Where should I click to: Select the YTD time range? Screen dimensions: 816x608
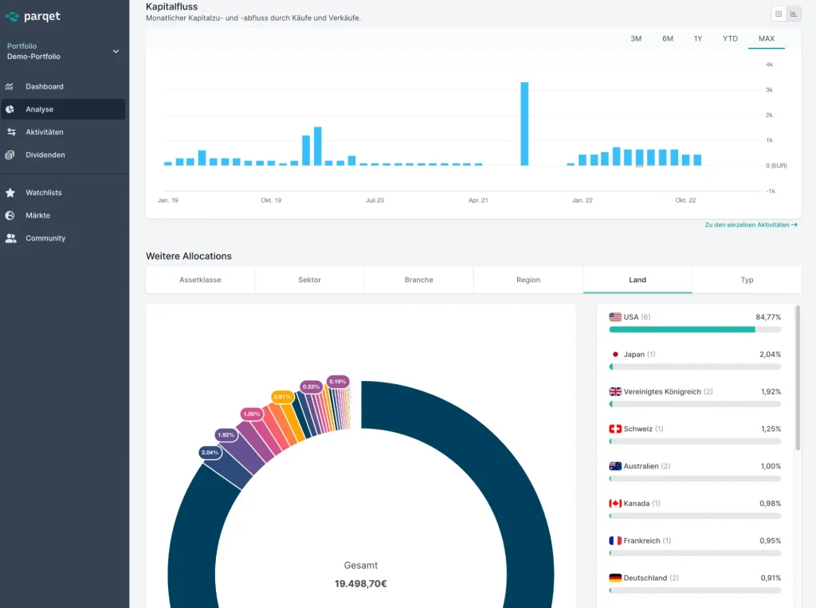730,38
